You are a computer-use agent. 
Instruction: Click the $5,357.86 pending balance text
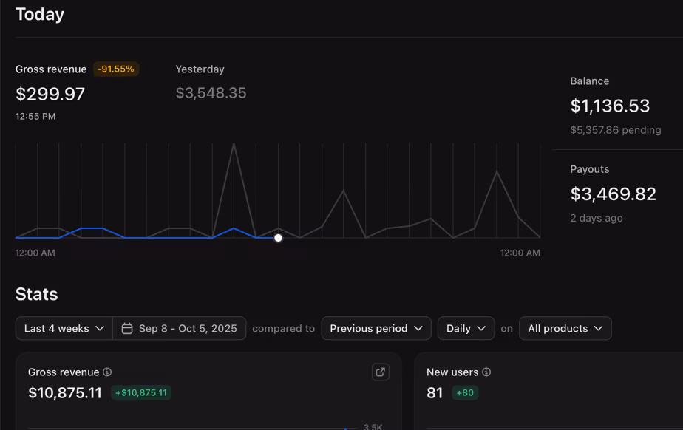[615, 130]
